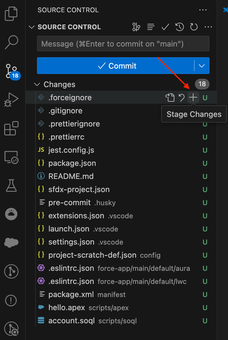The width and height of the screenshot is (228, 340).
Task: Click the checkmark commit icon in header
Action: click(165, 27)
